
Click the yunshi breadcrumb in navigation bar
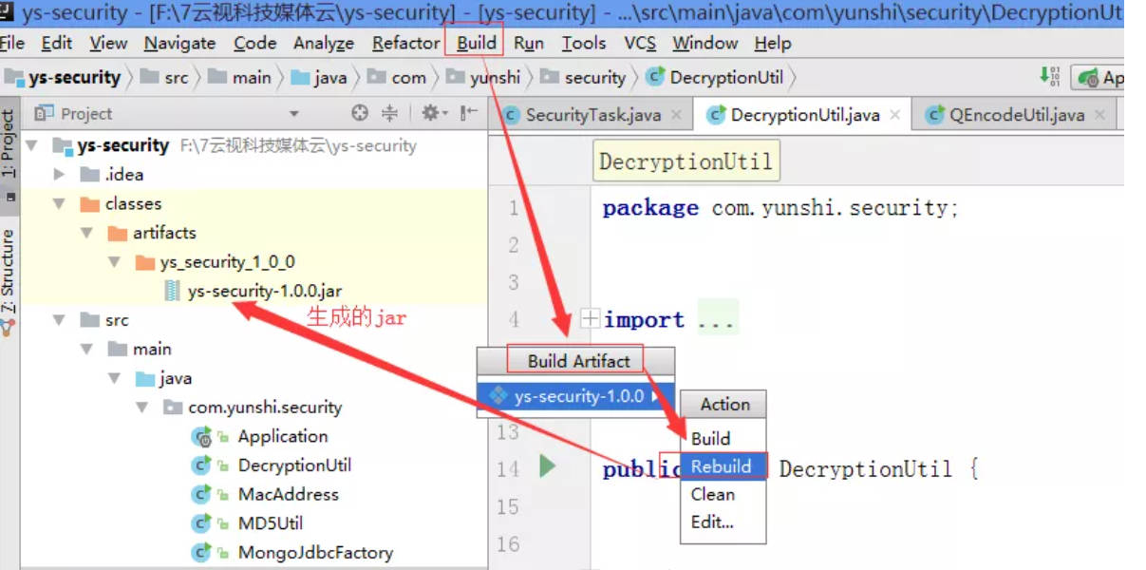tap(495, 78)
